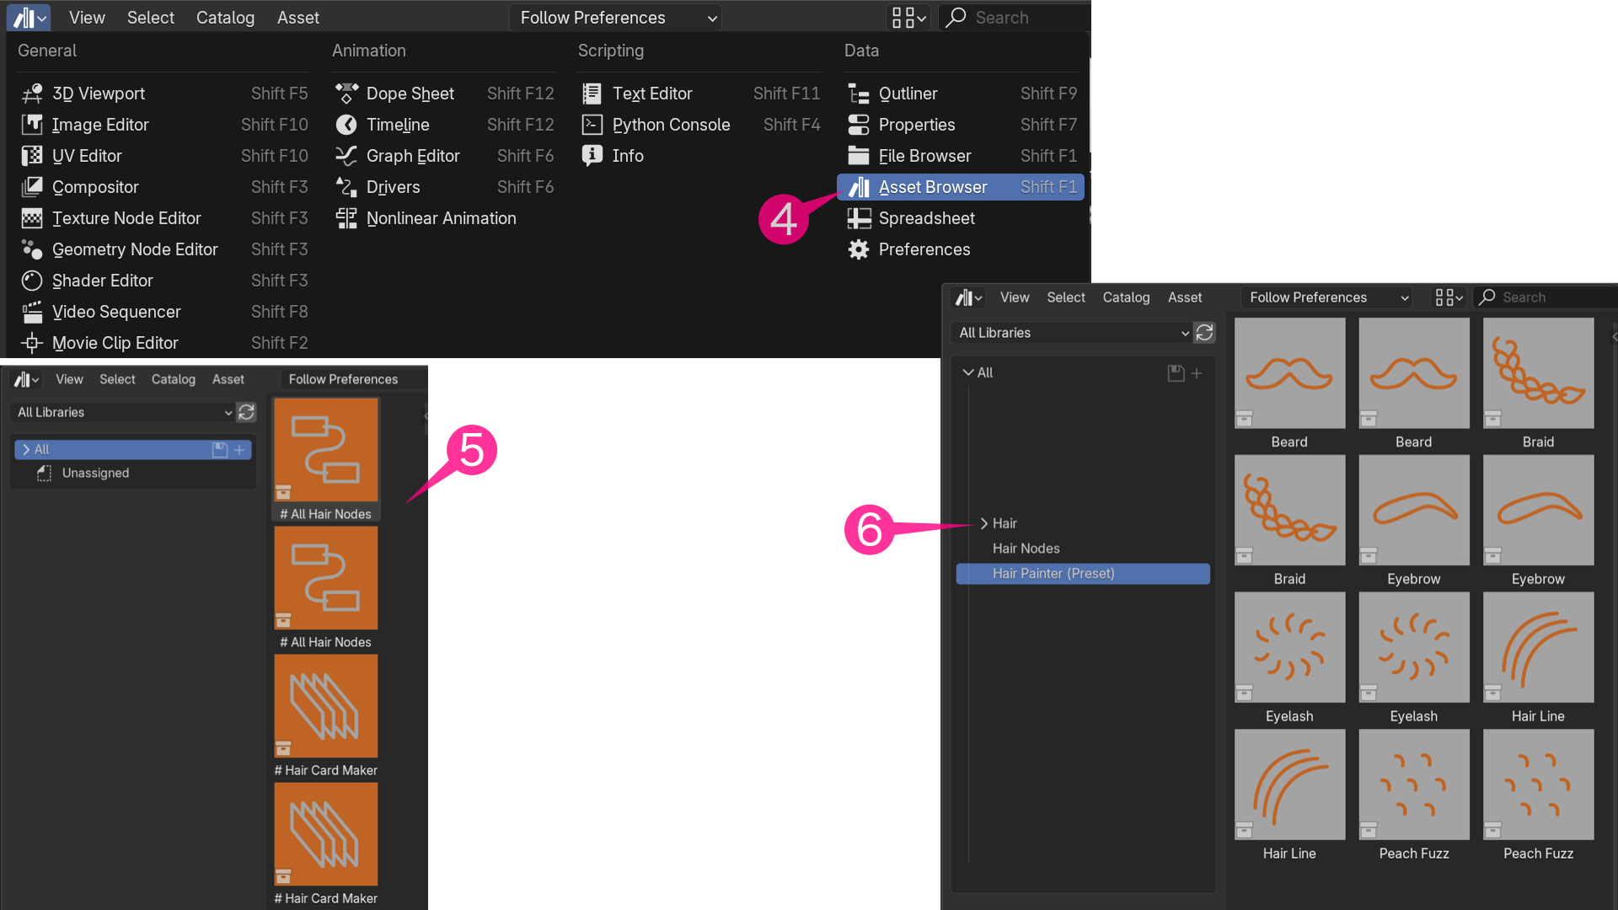The height and width of the screenshot is (910, 1618).
Task: Open the Python Console
Action: (x=700, y=125)
